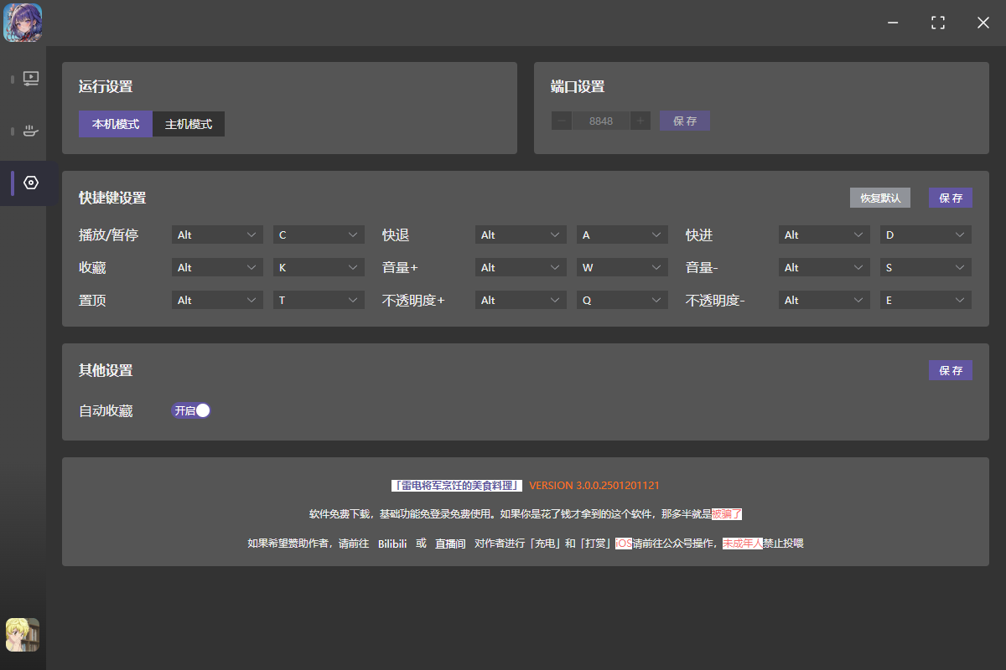Open the 不透明度- key dropdown showing E
Viewport: 1006px width, 670px height.
coord(926,301)
